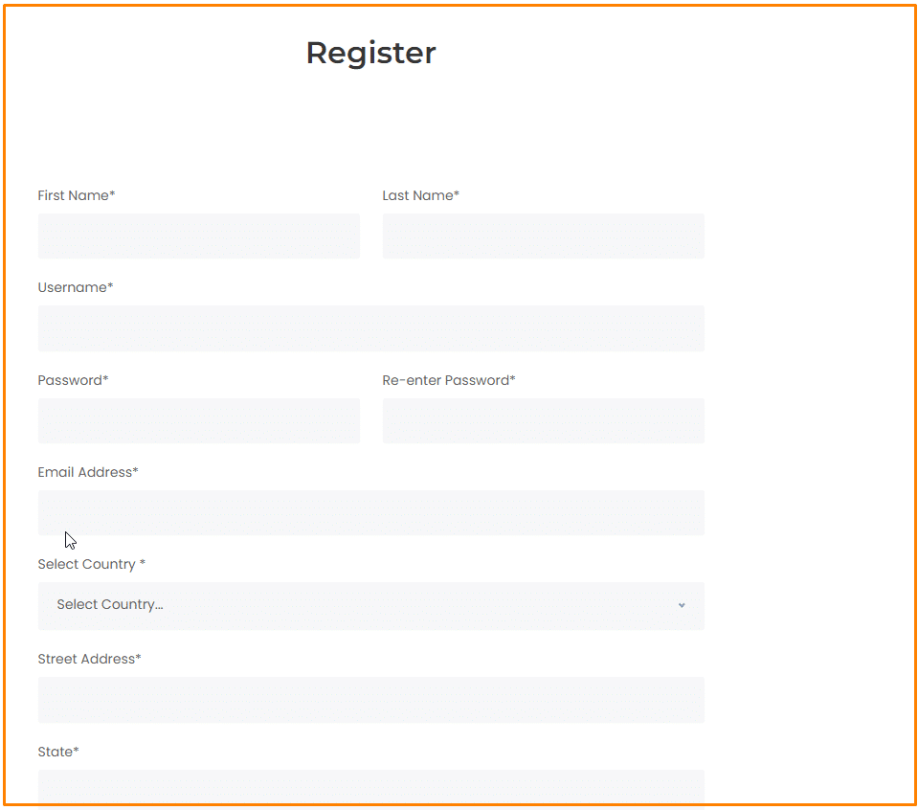Image resolution: width=918 pixels, height=810 pixels.
Task: Click the Re-enter Password field
Action: [x=543, y=421]
